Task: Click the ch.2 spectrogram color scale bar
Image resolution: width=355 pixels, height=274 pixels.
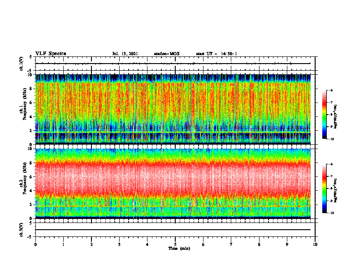Action: (325, 188)
